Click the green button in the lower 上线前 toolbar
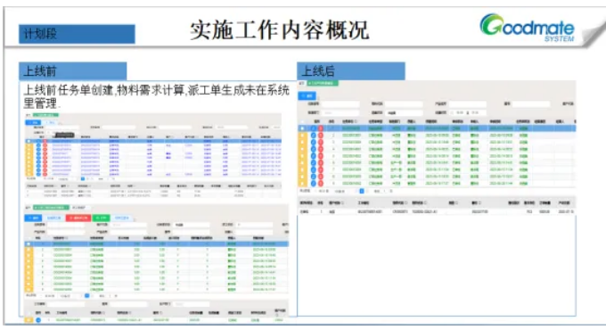606x330 pixels. pos(102,219)
